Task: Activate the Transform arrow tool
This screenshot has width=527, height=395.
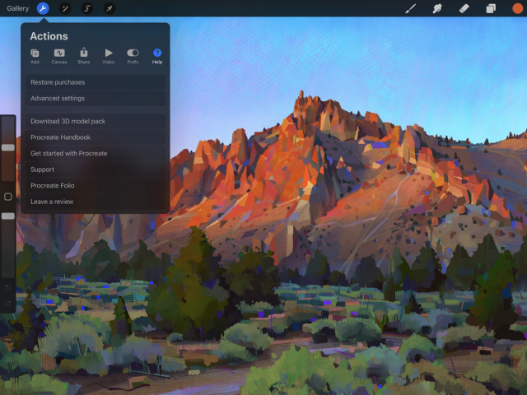Action: pos(110,8)
